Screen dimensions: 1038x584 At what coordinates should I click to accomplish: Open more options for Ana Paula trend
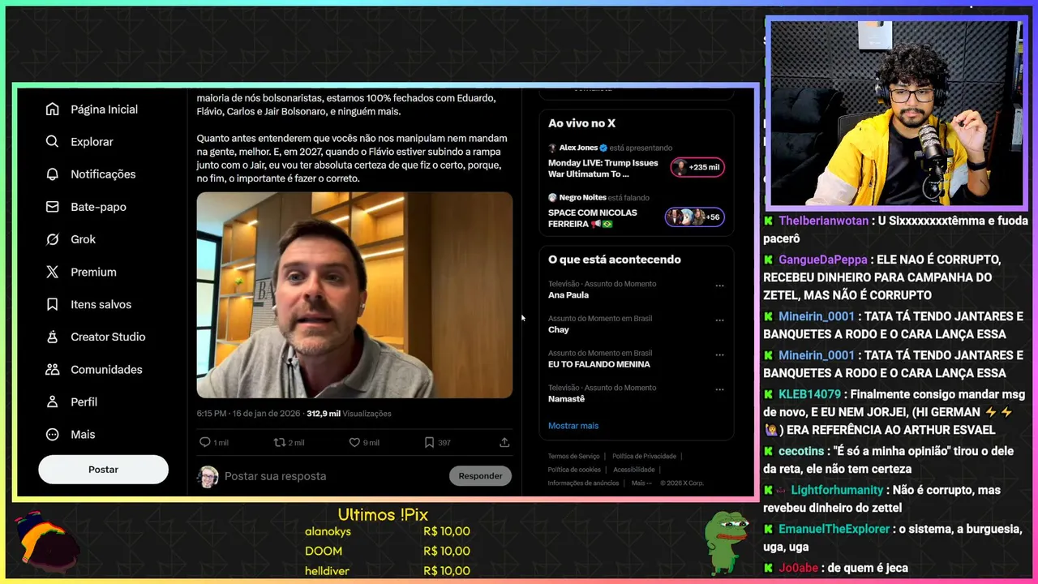click(719, 286)
